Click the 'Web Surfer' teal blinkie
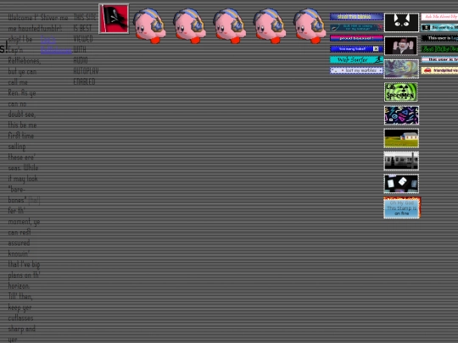Screen dimensions: 458x343 (356, 59)
